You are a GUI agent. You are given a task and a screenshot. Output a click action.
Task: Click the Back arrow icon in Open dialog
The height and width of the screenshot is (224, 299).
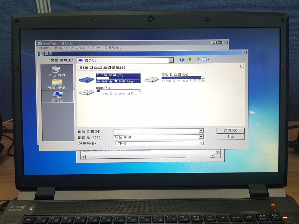(x=182, y=60)
